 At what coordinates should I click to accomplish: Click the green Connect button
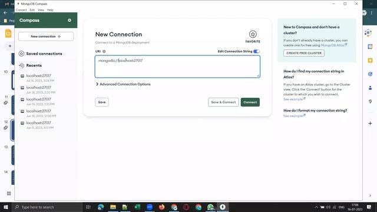pos(250,102)
